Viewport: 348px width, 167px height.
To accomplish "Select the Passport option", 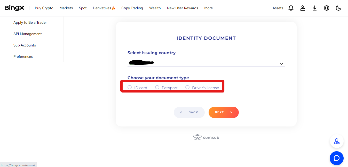I will (166, 88).
